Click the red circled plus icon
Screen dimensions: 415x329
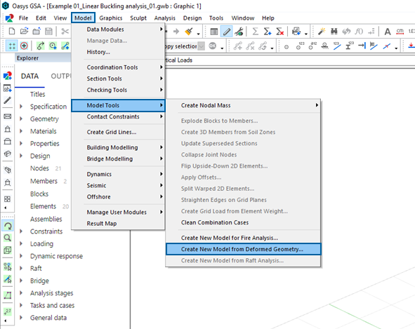(24, 46)
